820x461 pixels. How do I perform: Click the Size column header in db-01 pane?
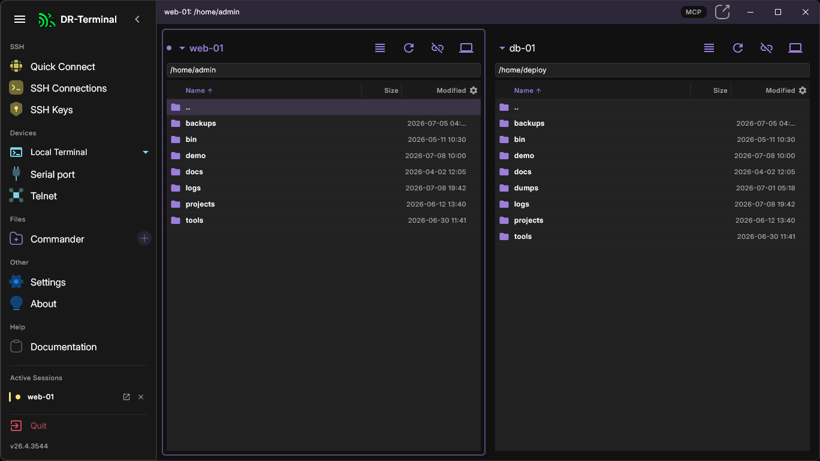[720, 90]
